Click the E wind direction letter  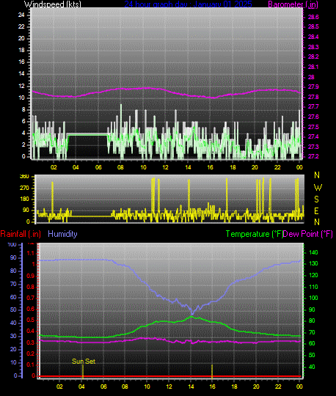[316, 211]
